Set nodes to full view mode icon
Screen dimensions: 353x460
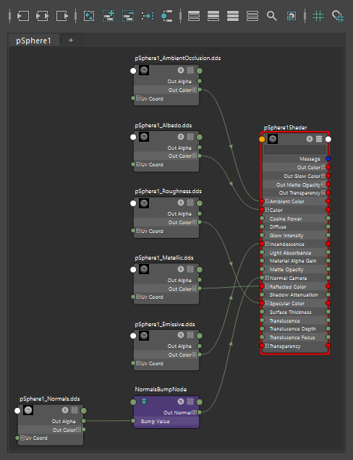(x=233, y=16)
